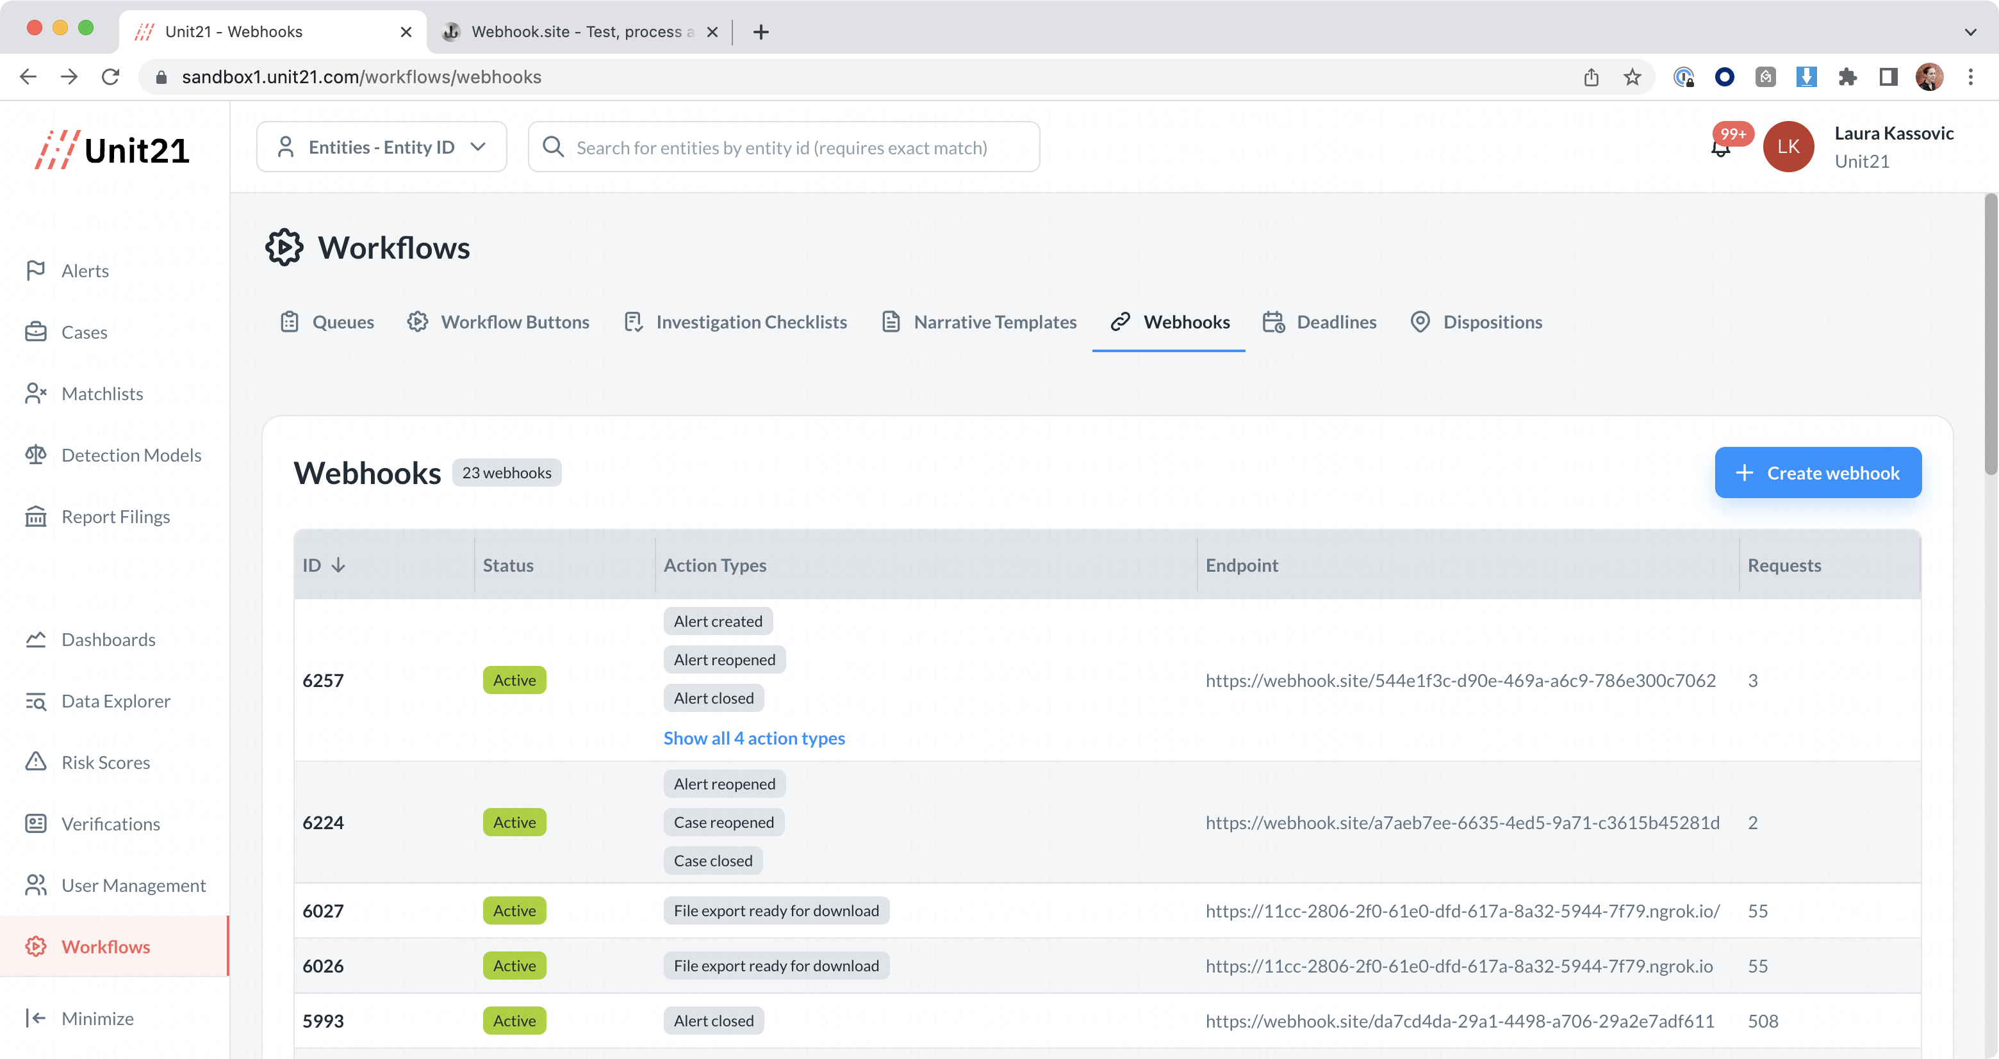Click the Risk Scores warning icon

pyautogui.click(x=36, y=762)
